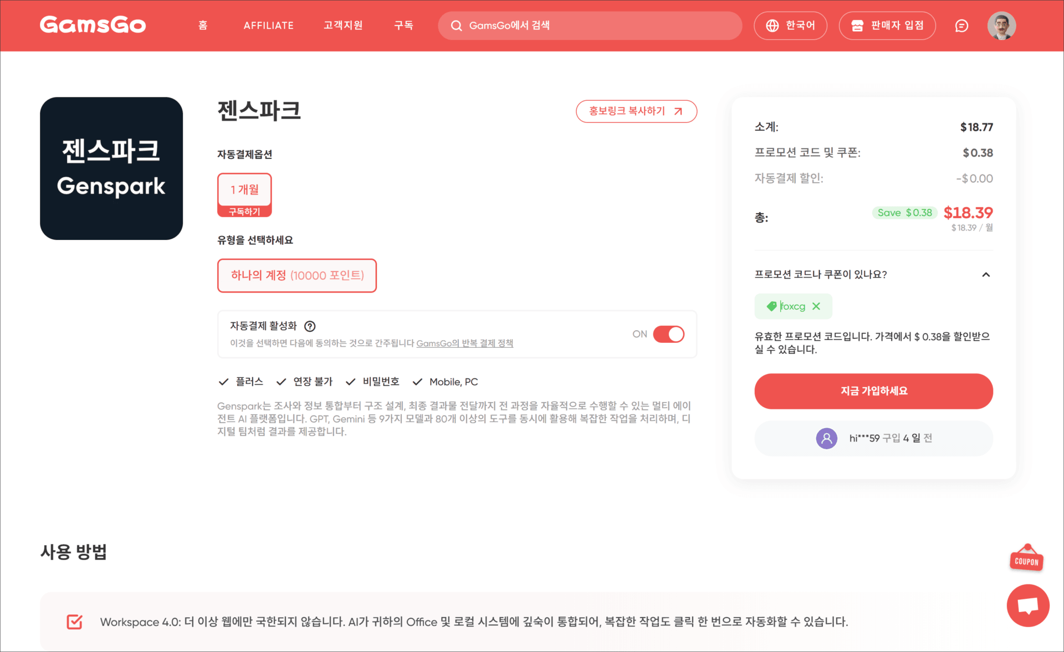Screen dimensions: 1064x652
Task: Focus the GamsGo에서 검색 search field
Action: click(x=590, y=25)
